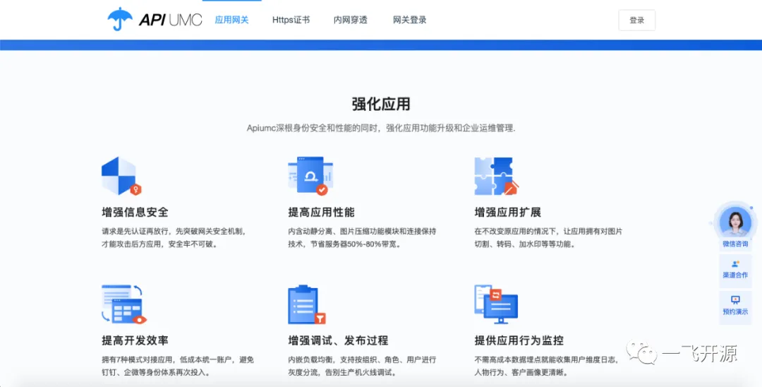Click the description starting 在不改变原应用的情况下
This screenshot has width=762, height=387.
(x=548, y=238)
